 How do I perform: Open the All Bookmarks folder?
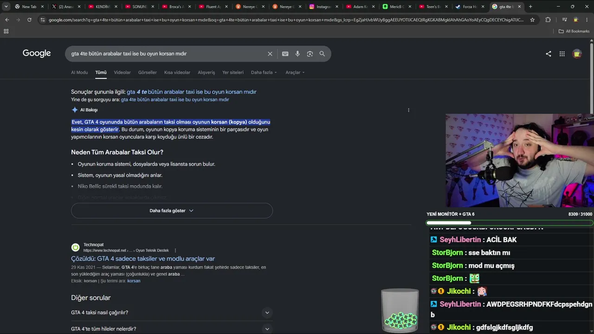[574, 31]
